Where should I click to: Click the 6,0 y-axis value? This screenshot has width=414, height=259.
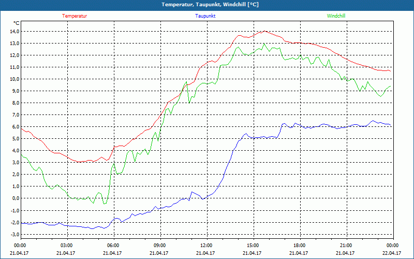coord(16,127)
